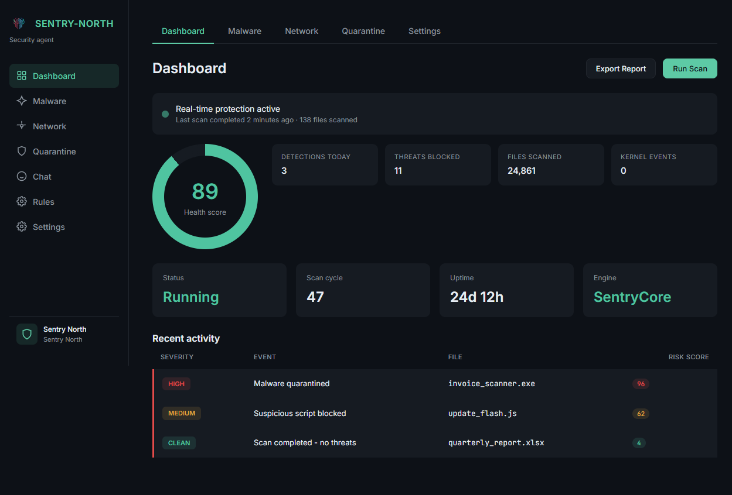Viewport: 732px width, 495px height.
Task: Click the Threats Blocked card
Action: [438, 164]
